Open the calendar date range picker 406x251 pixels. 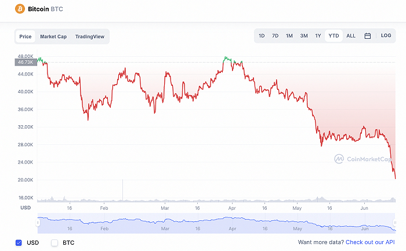click(367, 36)
